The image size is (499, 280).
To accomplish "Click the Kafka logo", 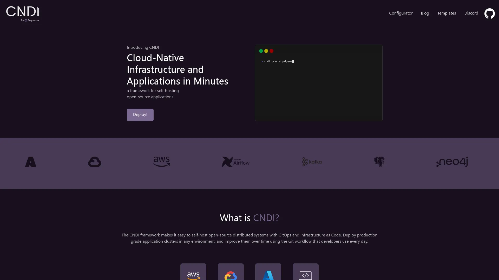I will 312,162.
